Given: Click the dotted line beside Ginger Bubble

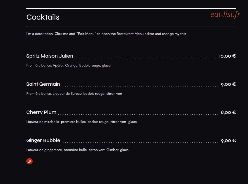Looking at the screenshot, I should click(140, 142).
